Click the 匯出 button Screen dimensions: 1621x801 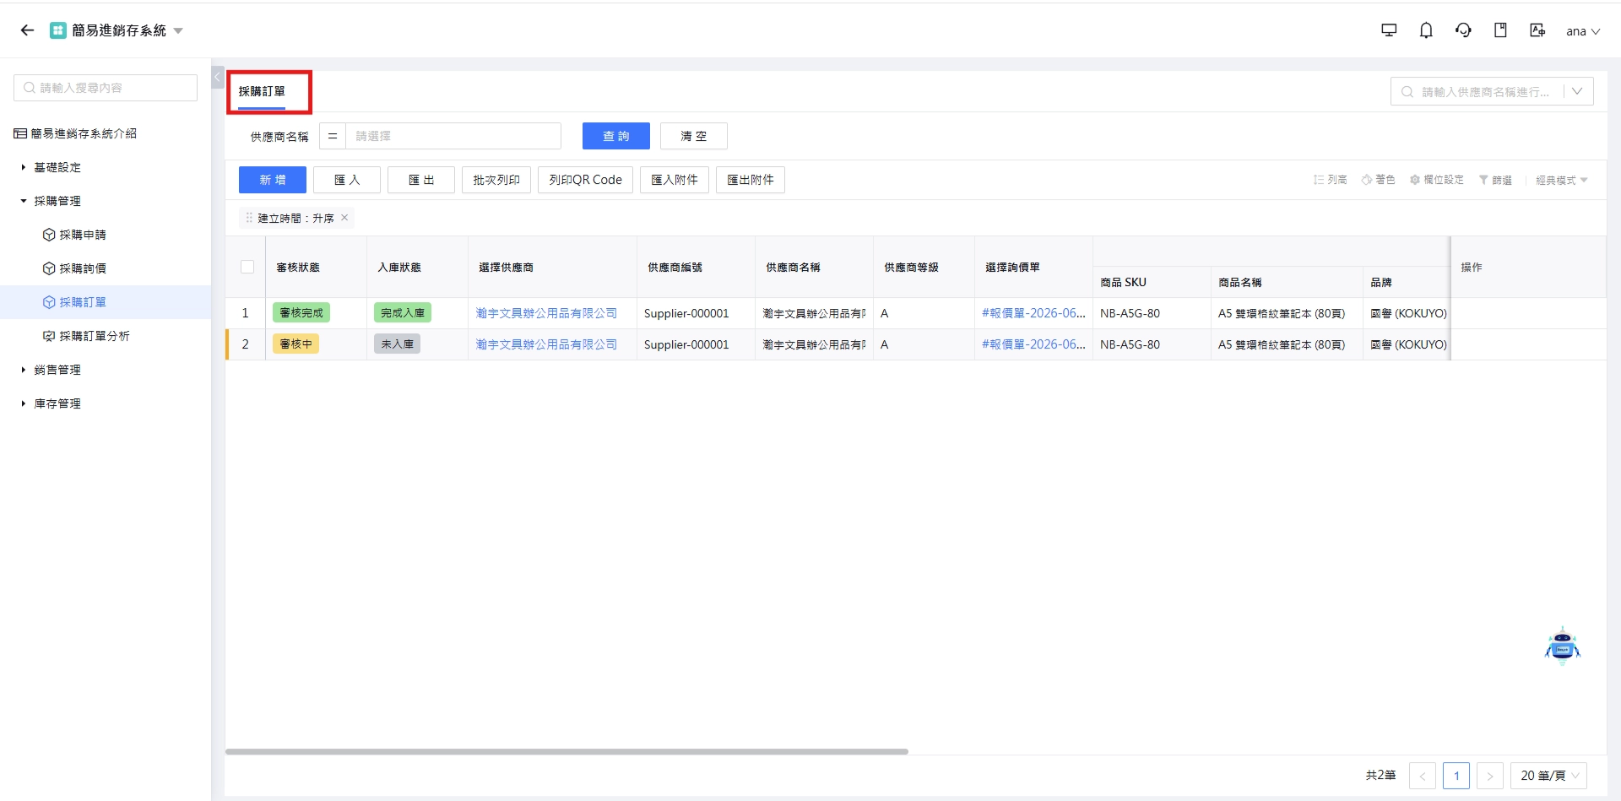click(x=421, y=180)
